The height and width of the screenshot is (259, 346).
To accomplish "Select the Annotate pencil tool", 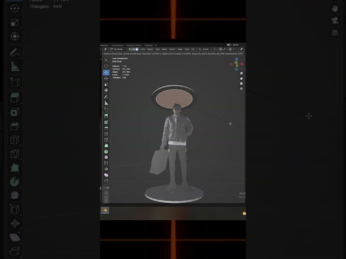I will 106,97.
